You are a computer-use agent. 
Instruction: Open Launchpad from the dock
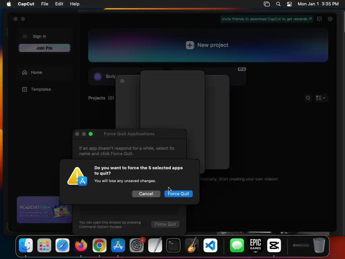(44, 246)
